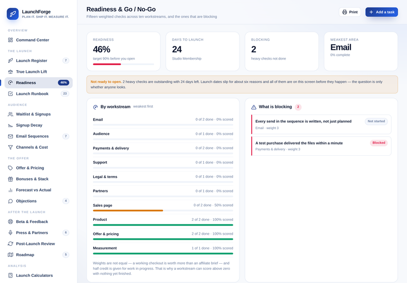Click the green Product progress bar
Screen dimensions: 407x283
click(x=163, y=225)
